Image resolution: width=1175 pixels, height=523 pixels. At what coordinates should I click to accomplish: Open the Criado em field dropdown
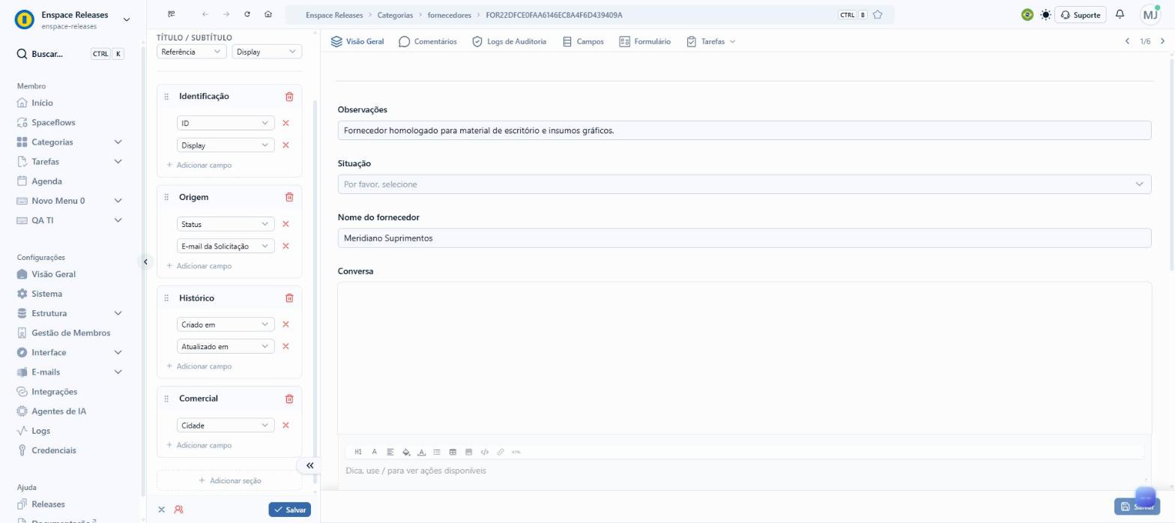coord(226,324)
